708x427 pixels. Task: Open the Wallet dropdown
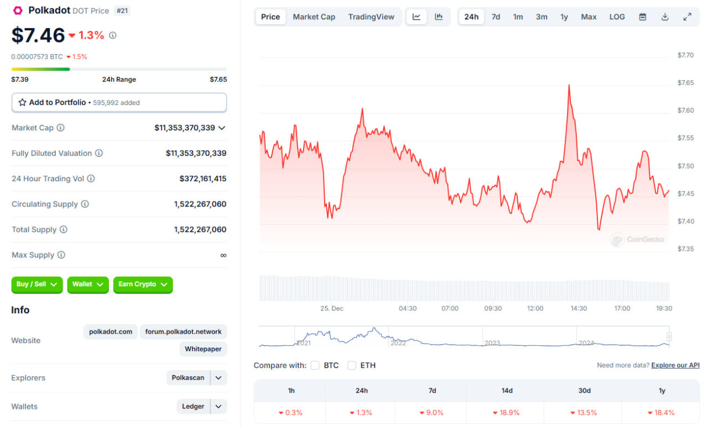pos(88,284)
